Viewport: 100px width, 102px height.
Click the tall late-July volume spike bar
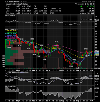pyautogui.click(x=59, y=63)
